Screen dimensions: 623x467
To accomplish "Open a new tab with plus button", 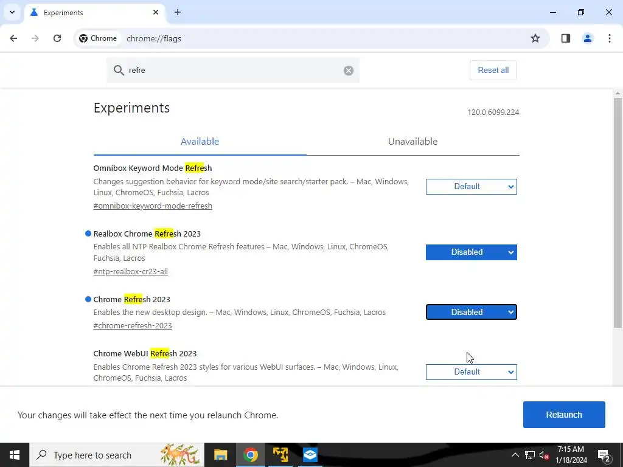I will point(178,12).
